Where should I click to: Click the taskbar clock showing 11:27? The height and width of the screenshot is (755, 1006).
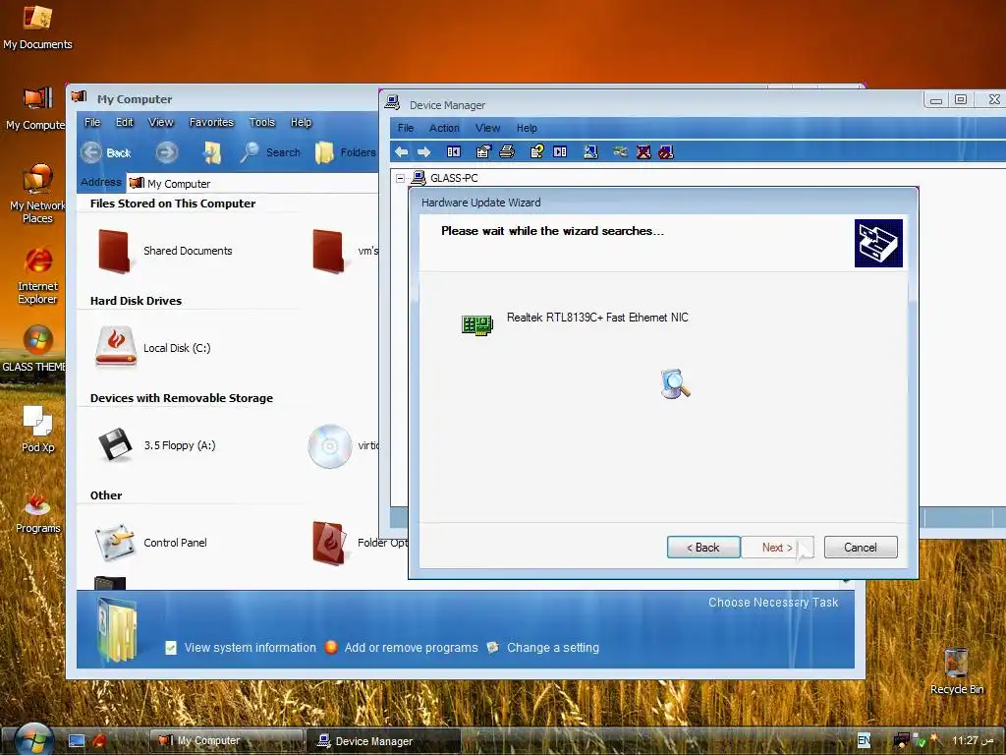972,740
